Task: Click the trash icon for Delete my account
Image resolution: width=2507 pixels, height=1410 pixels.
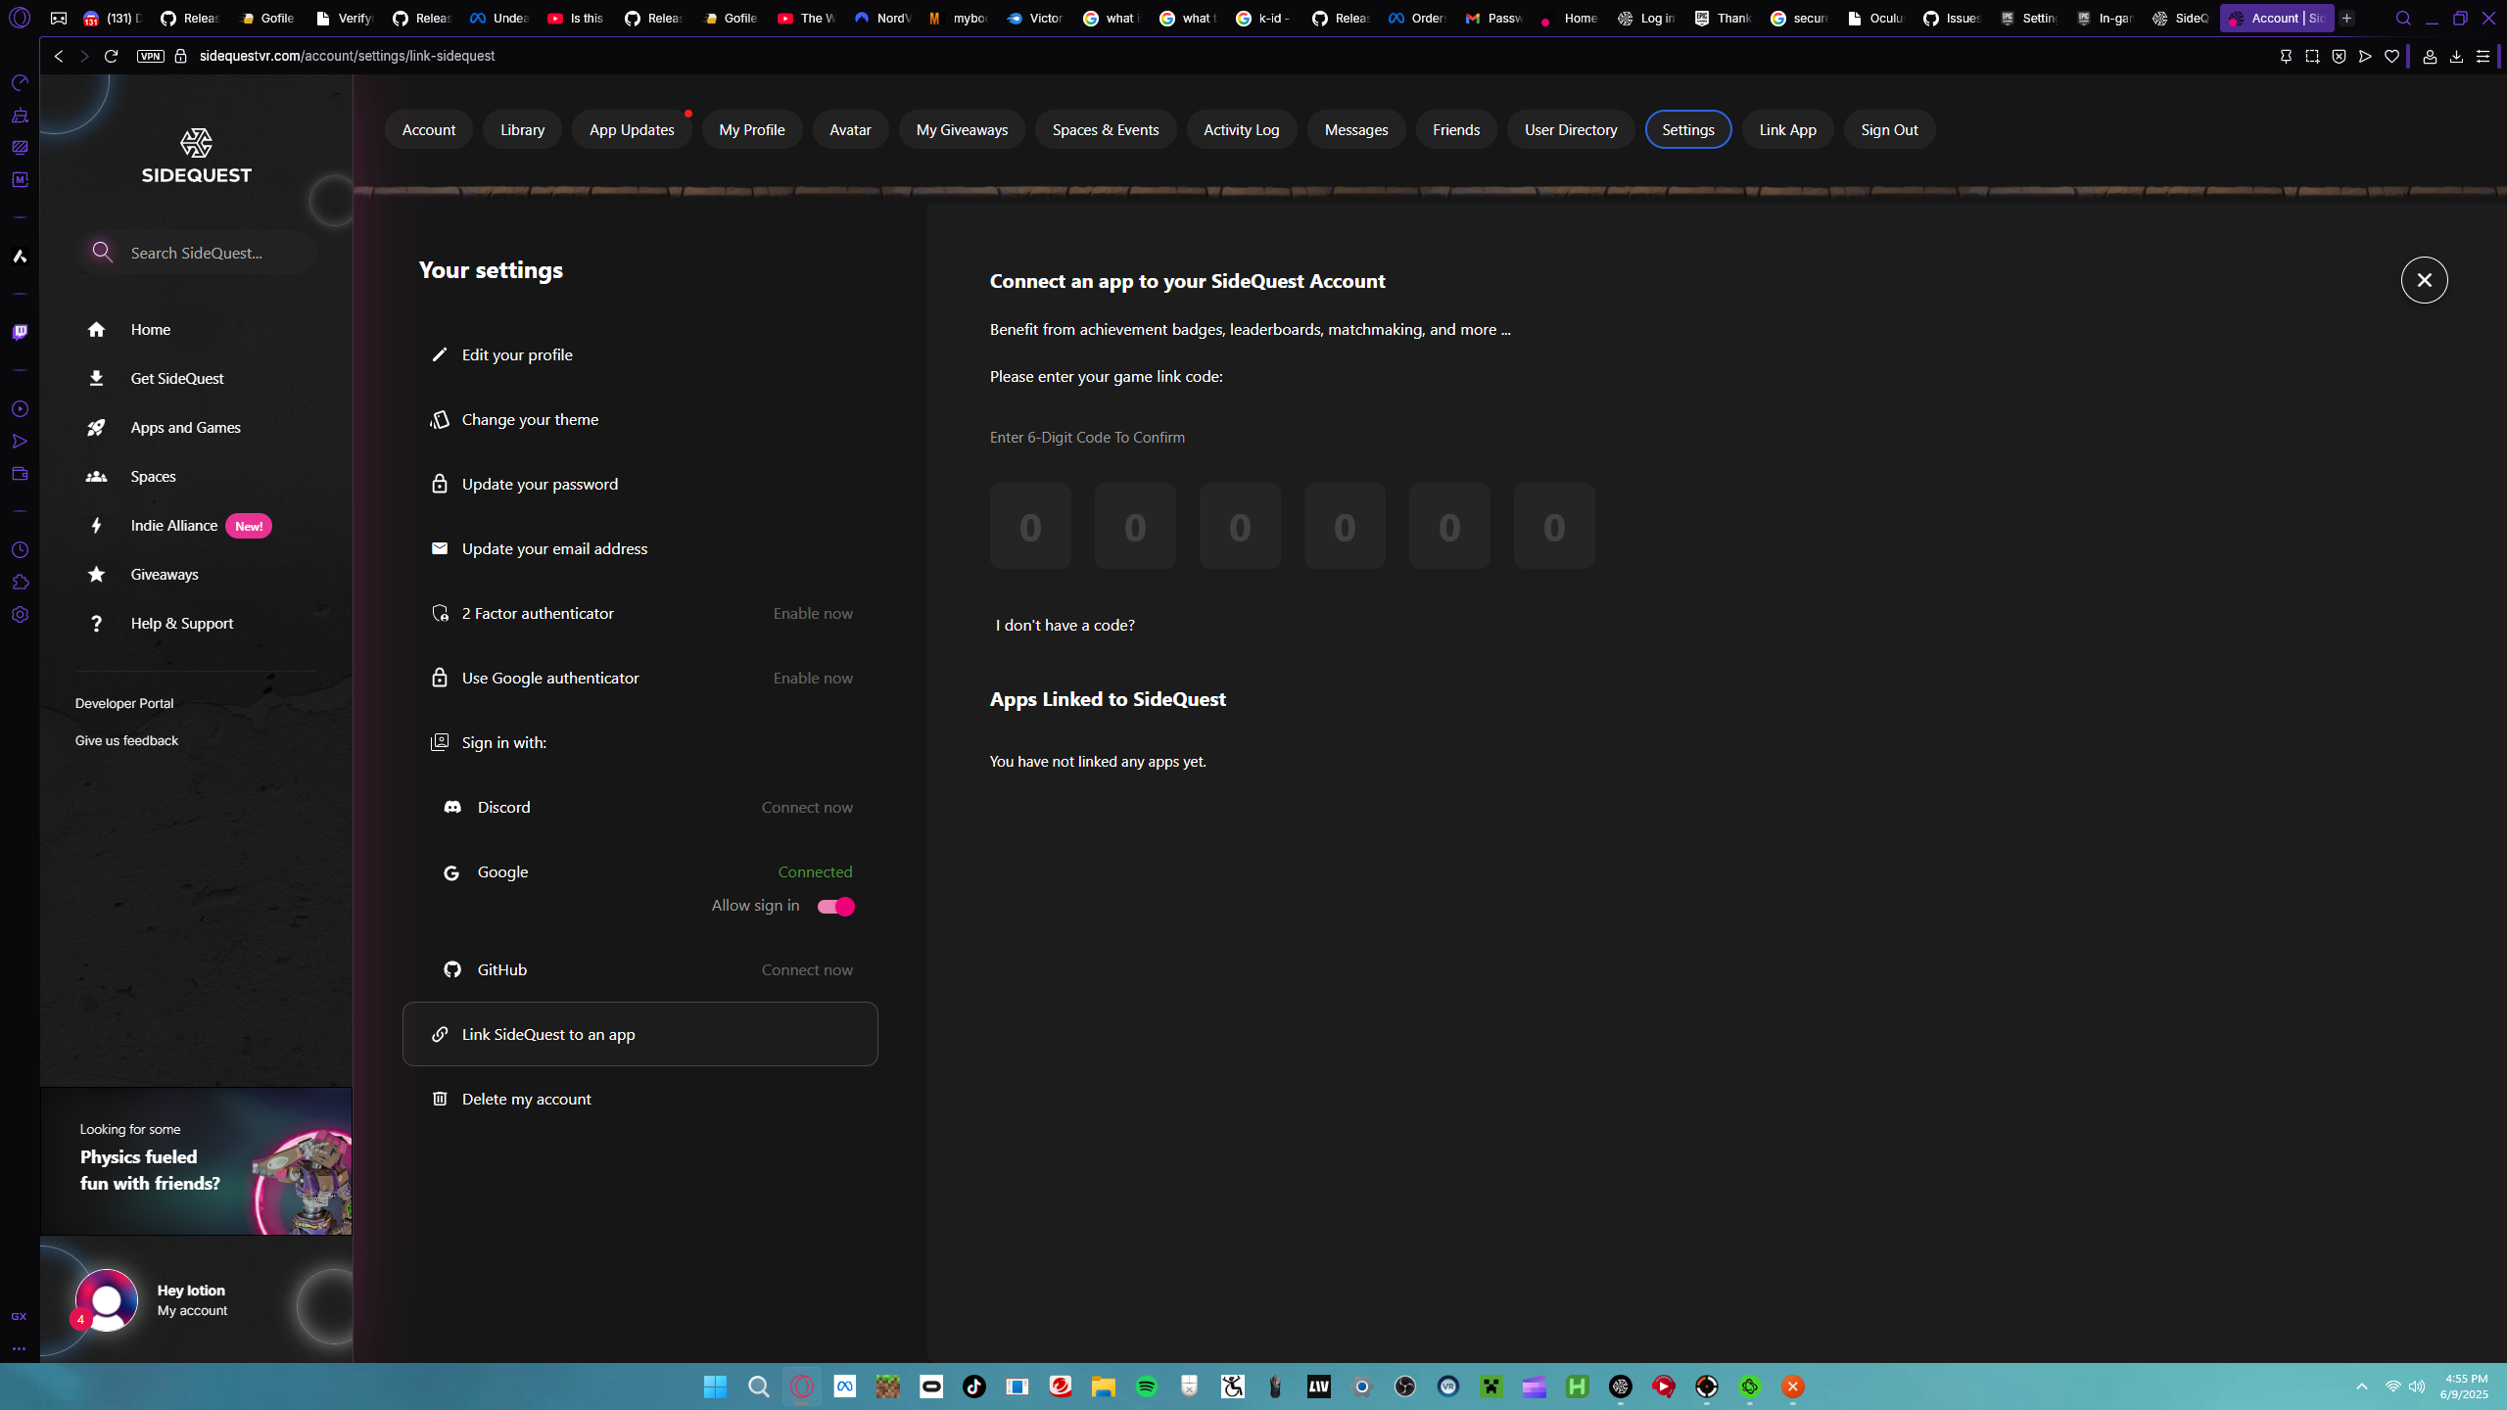Action: [x=440, y=1099]
